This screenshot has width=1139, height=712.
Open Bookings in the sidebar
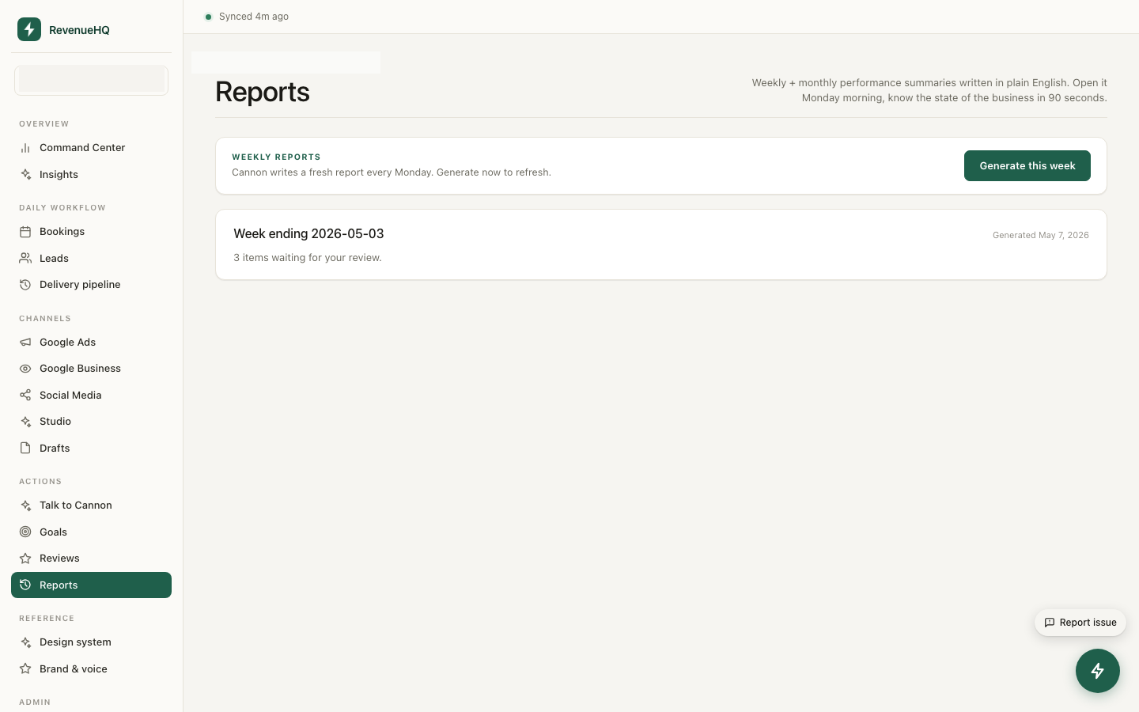click(91, 232)
